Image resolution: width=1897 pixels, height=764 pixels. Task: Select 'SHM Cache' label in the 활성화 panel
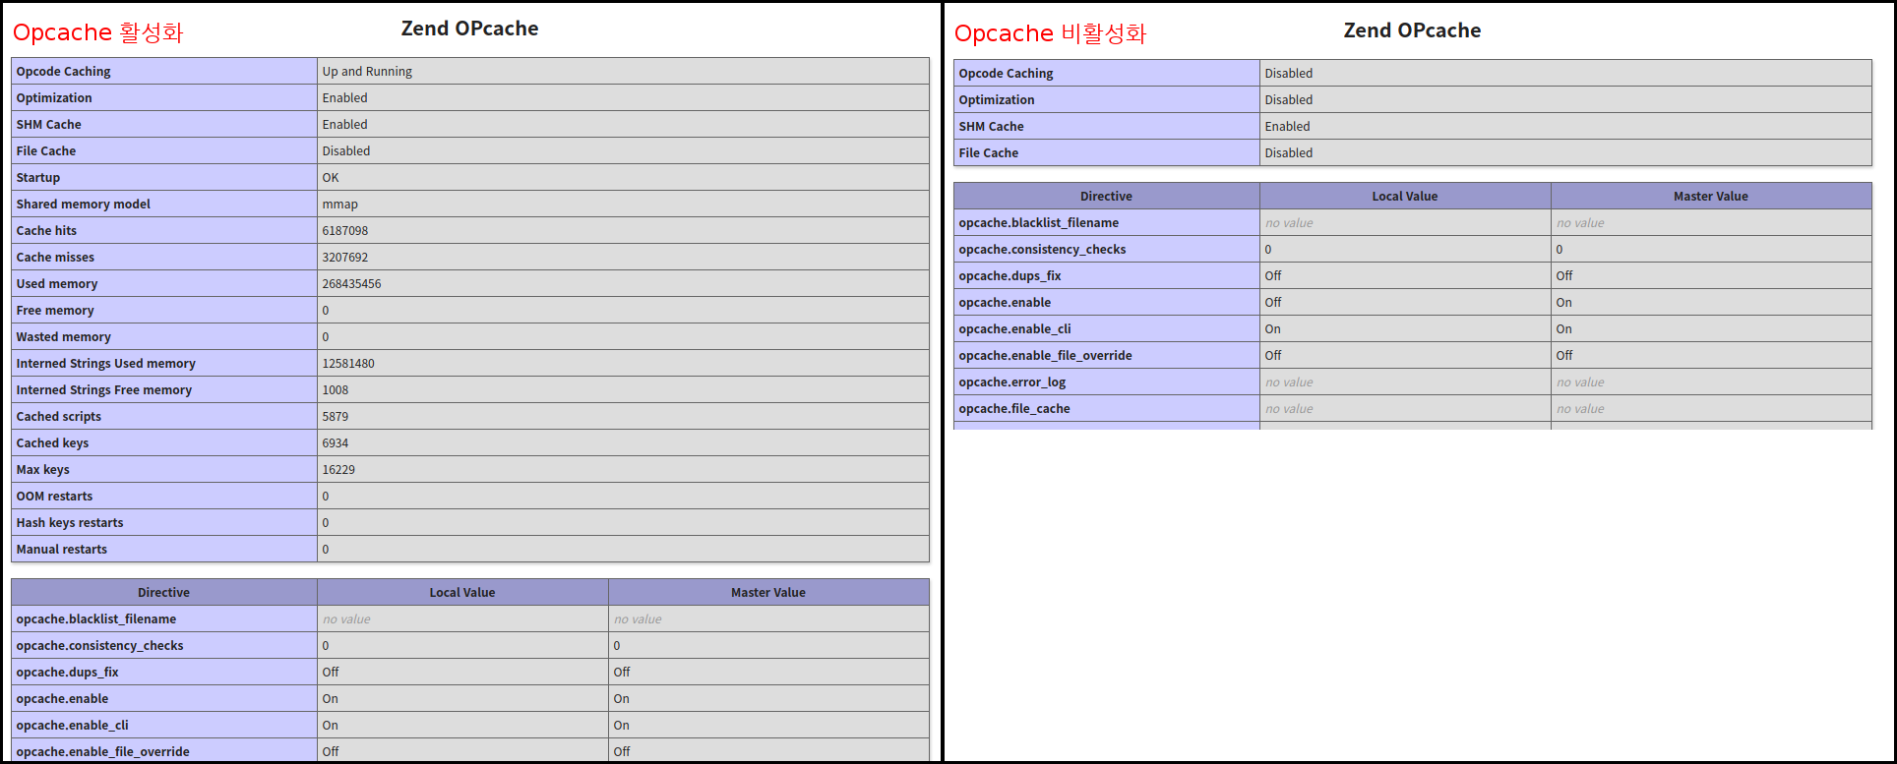[49, 124]
